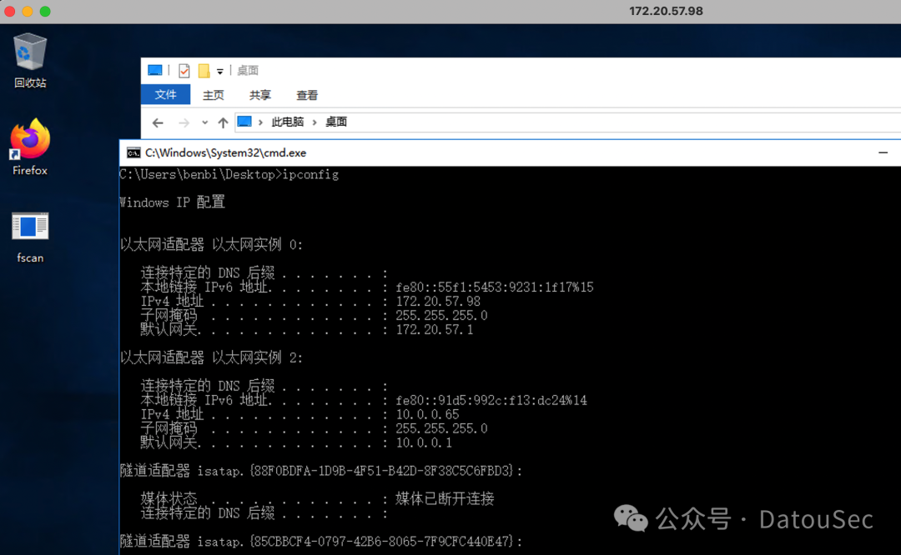
Task: Launch Firefox from the desktop shortcut
Action: tap(30, 147)
